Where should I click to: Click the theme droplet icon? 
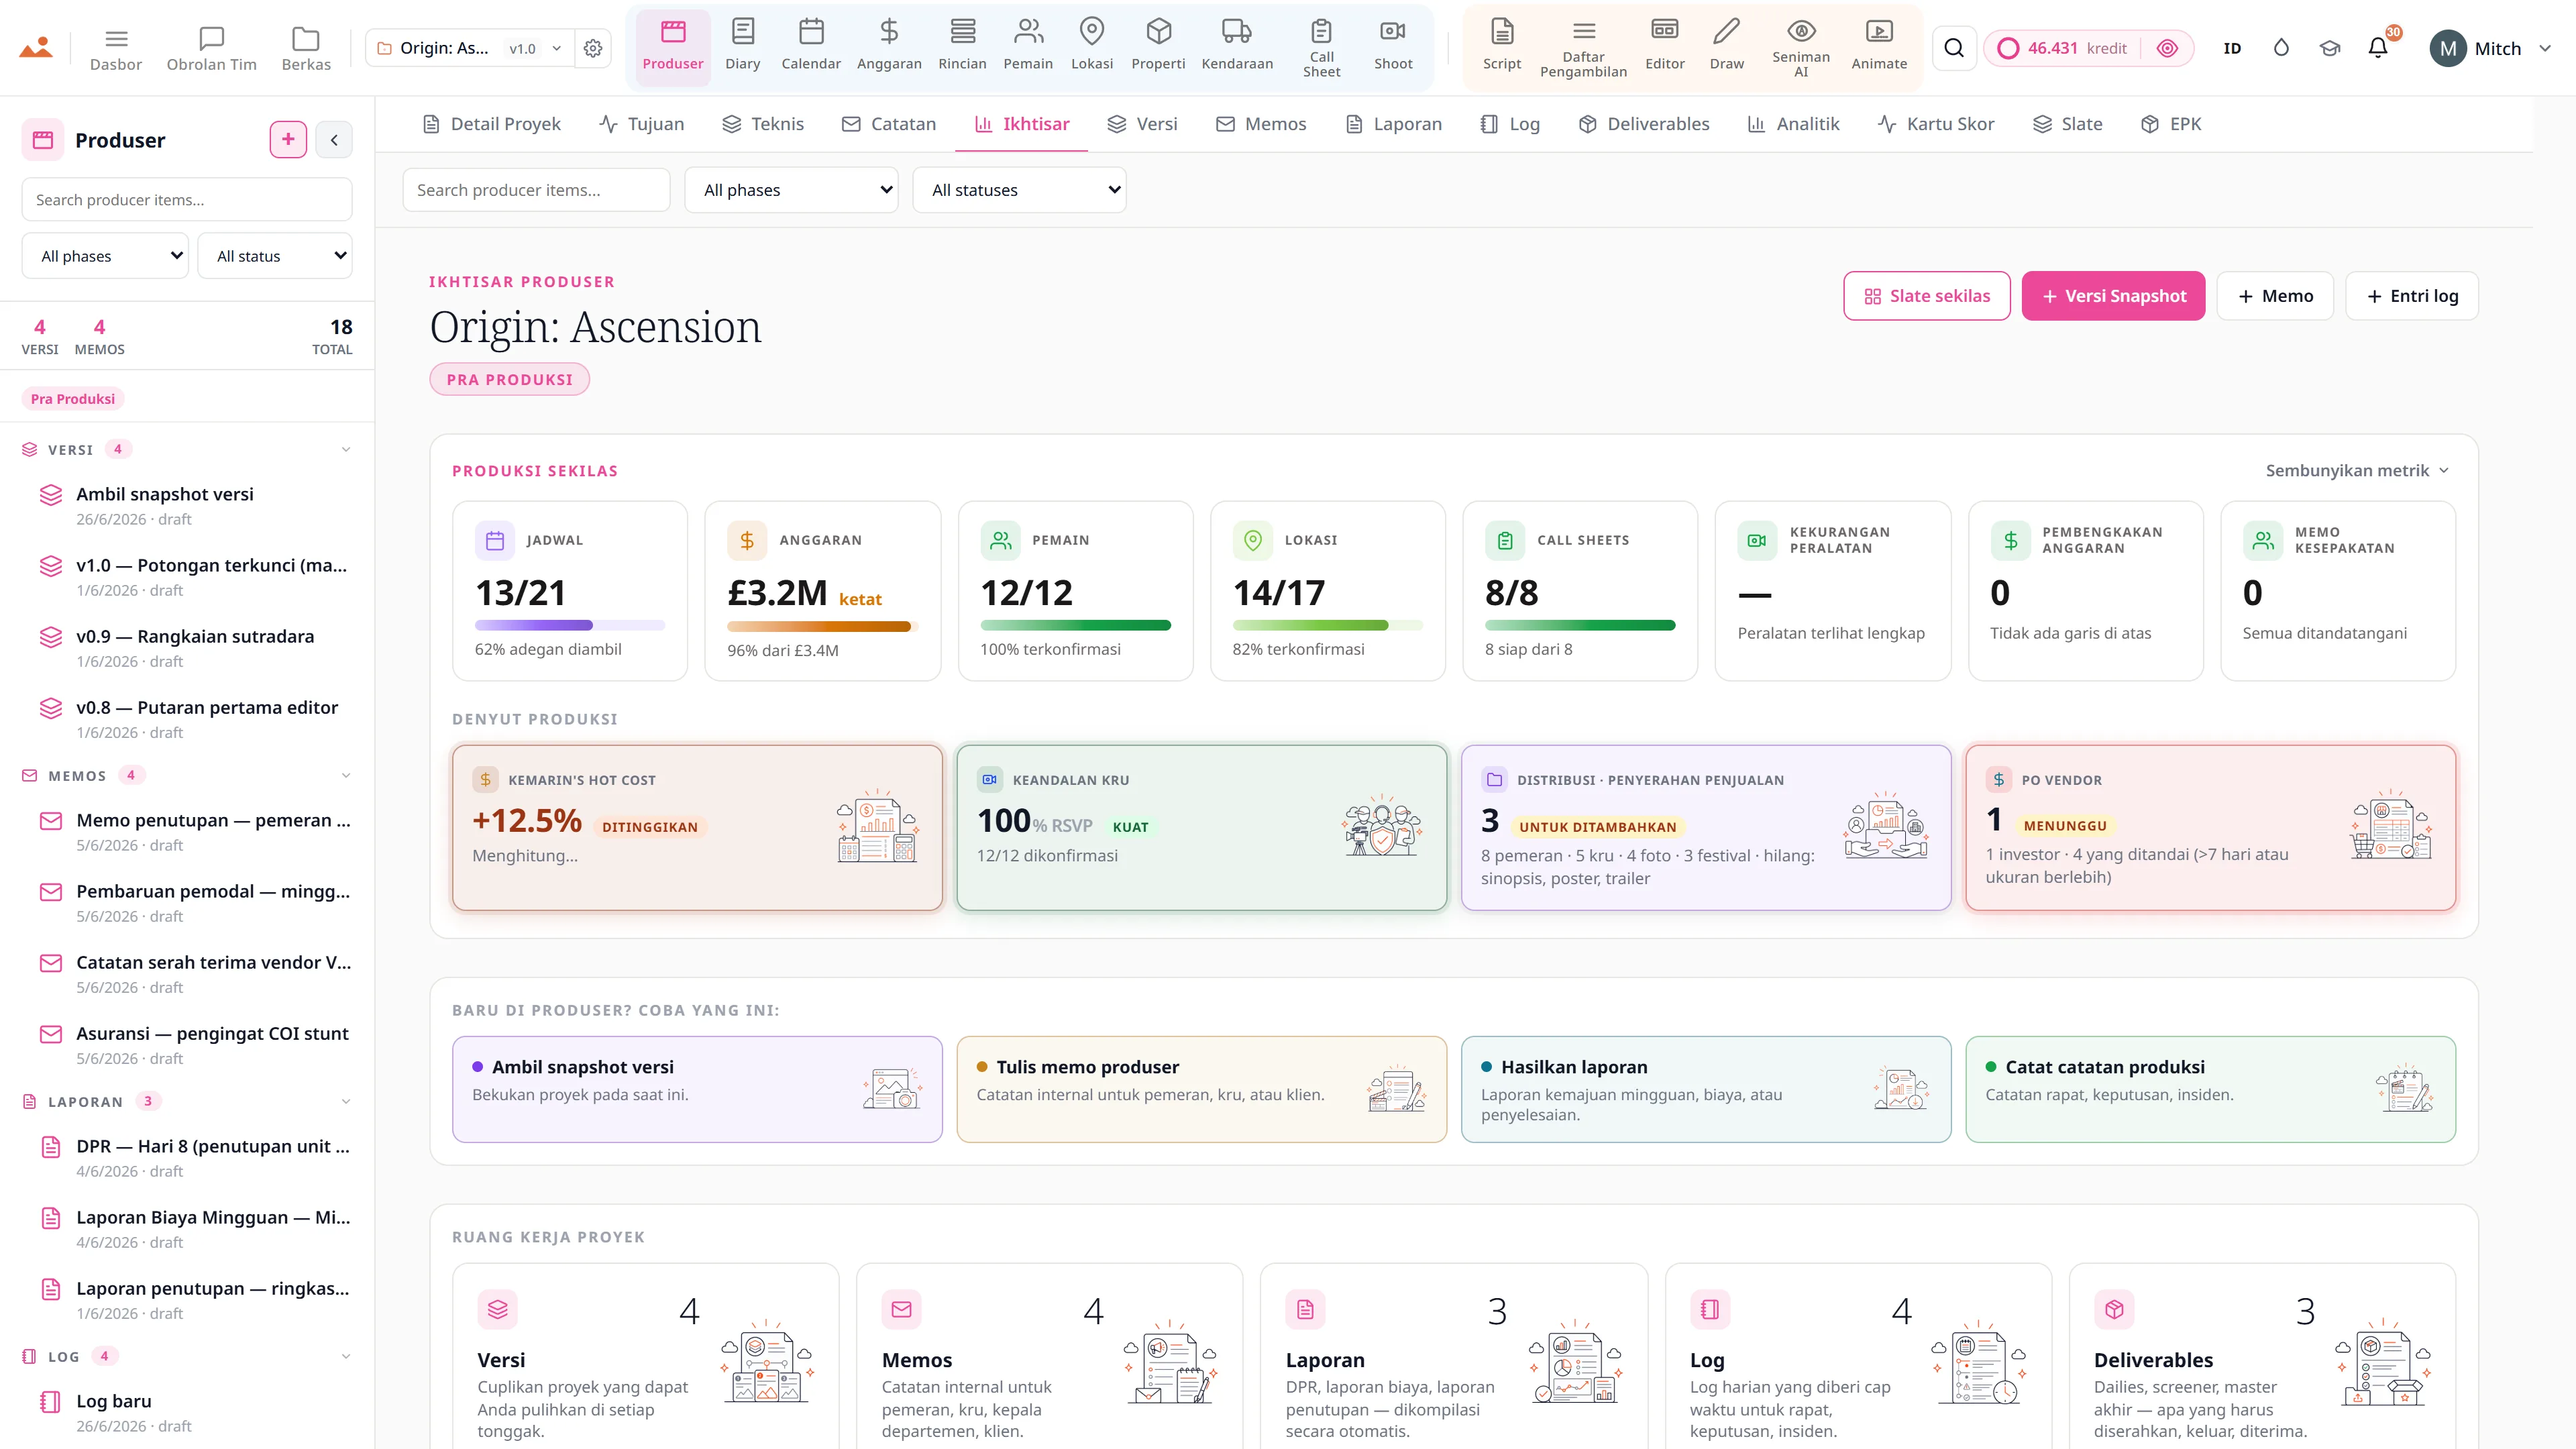(x=2281, y=48)
